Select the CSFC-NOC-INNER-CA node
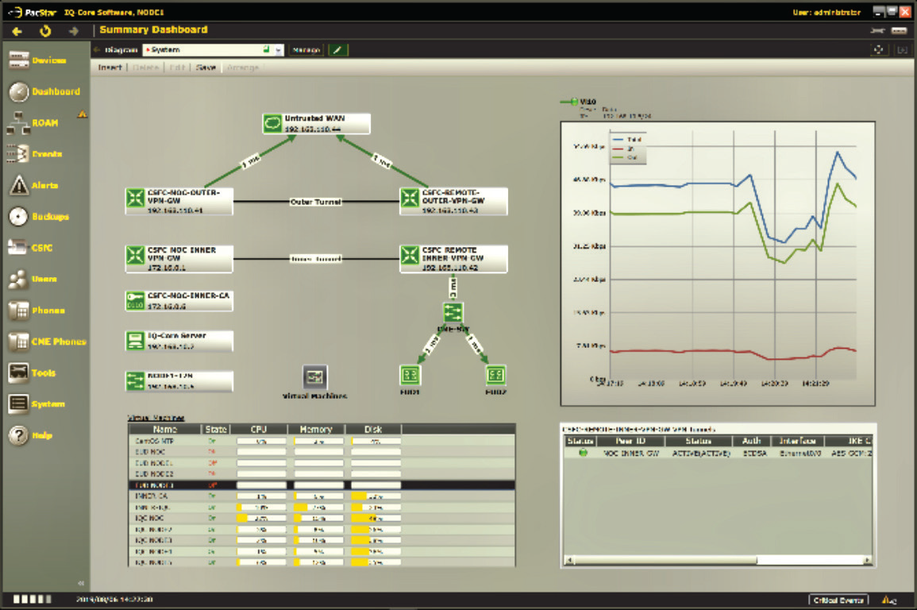This screenshot has height=610, width=917. click(x=179, y=300)
